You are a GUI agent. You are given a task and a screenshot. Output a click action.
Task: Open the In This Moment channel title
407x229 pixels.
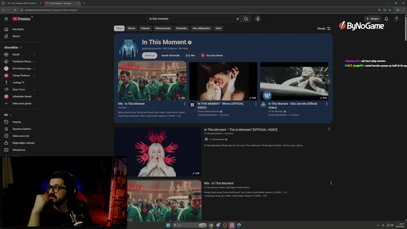pyautogui.click(x=164, y=42)
